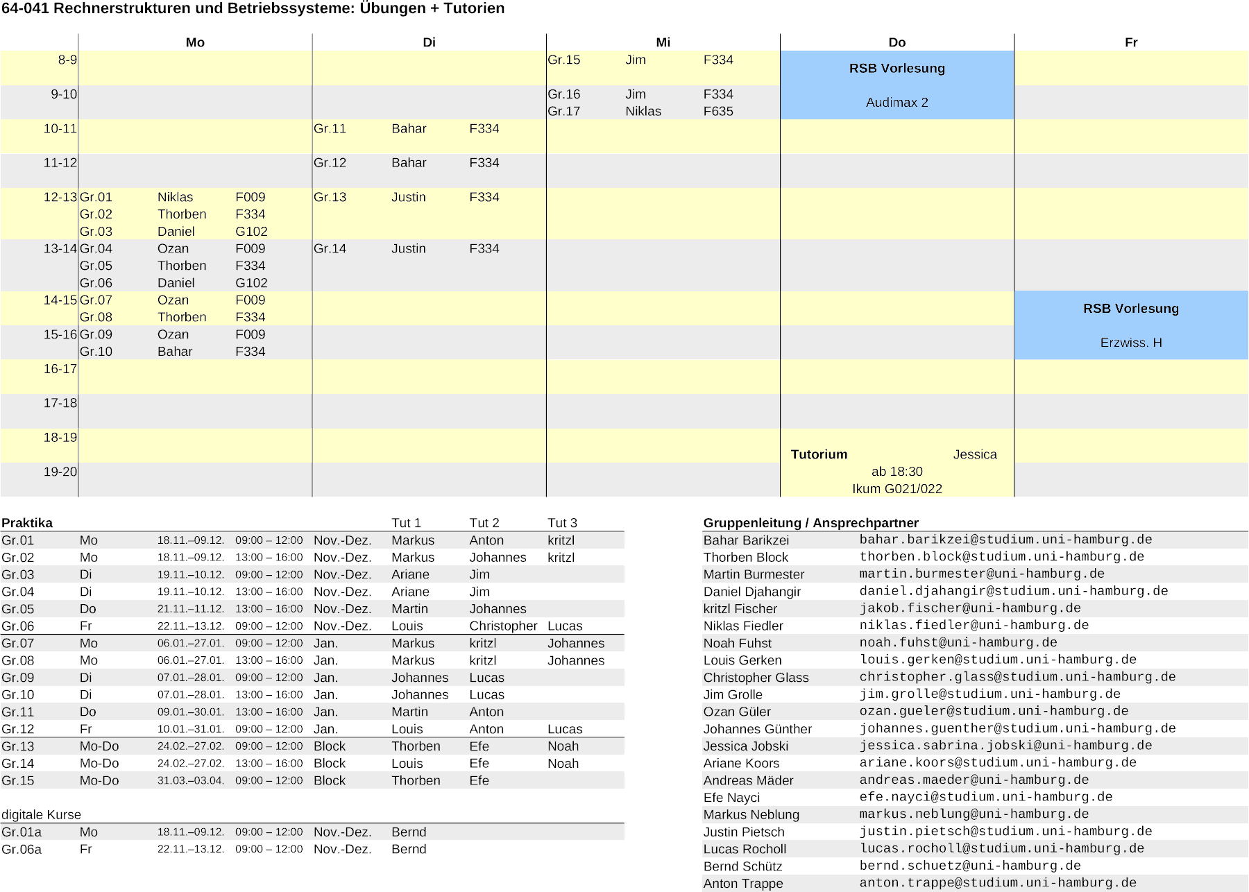Select the 'Mi' column header
The width and height of the screenshot is (1249, 892).
click(663, 42)
